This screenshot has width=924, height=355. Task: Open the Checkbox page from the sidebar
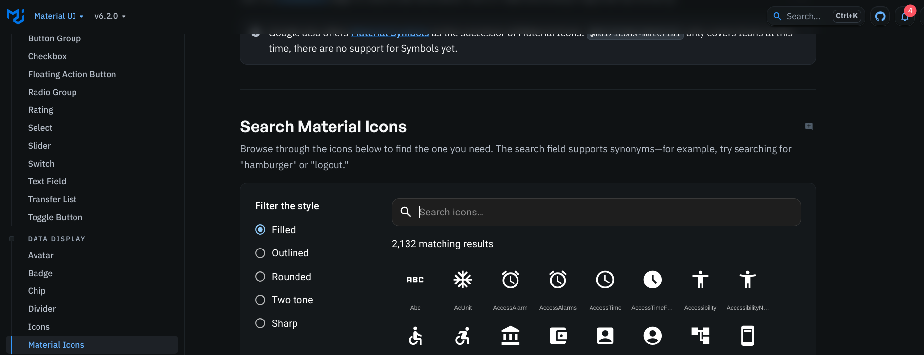(47, 56)
